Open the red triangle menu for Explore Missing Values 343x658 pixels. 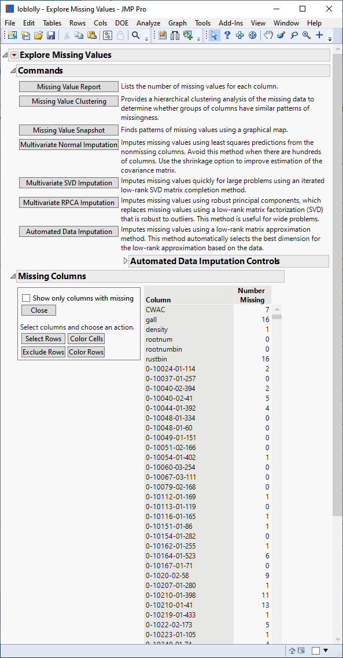[x=13, y=54]
